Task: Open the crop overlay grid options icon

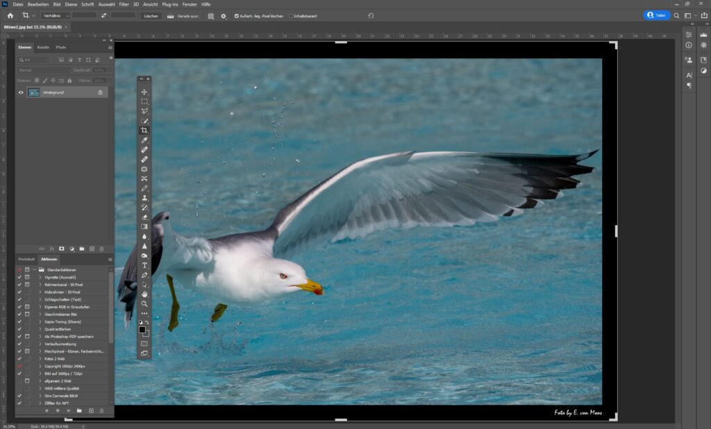Action: click(x=210, y=15)
